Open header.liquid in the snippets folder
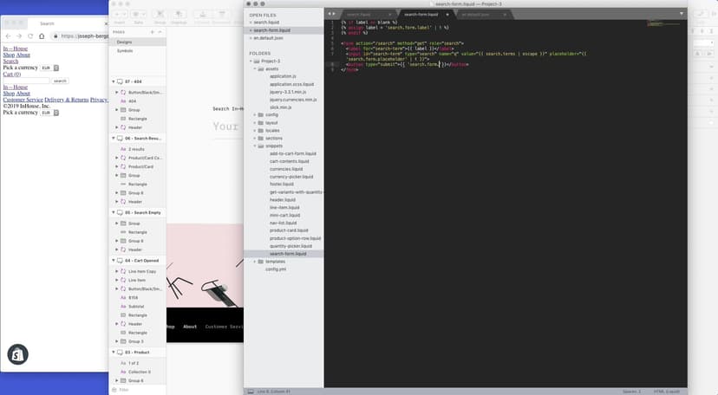The height and width of the screenshot is (395, 718). pos(284,199)
